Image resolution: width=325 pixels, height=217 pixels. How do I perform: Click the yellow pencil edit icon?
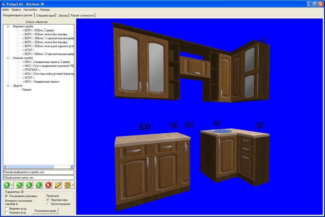[58, 185]
